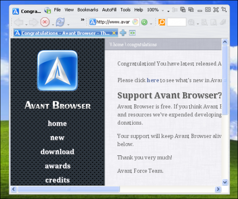The height and width of the screenshot is (199, 238).
Task: Click the 'home' breadcrumb link
Action: [x=118, y=45]
